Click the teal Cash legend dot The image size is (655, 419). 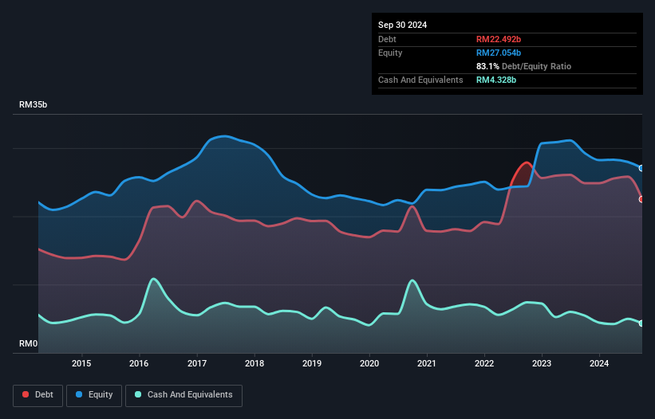(x=138, y=394)
